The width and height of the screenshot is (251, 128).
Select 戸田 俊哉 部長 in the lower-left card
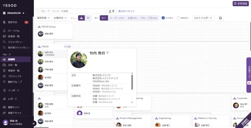click(x=54, y=105)
